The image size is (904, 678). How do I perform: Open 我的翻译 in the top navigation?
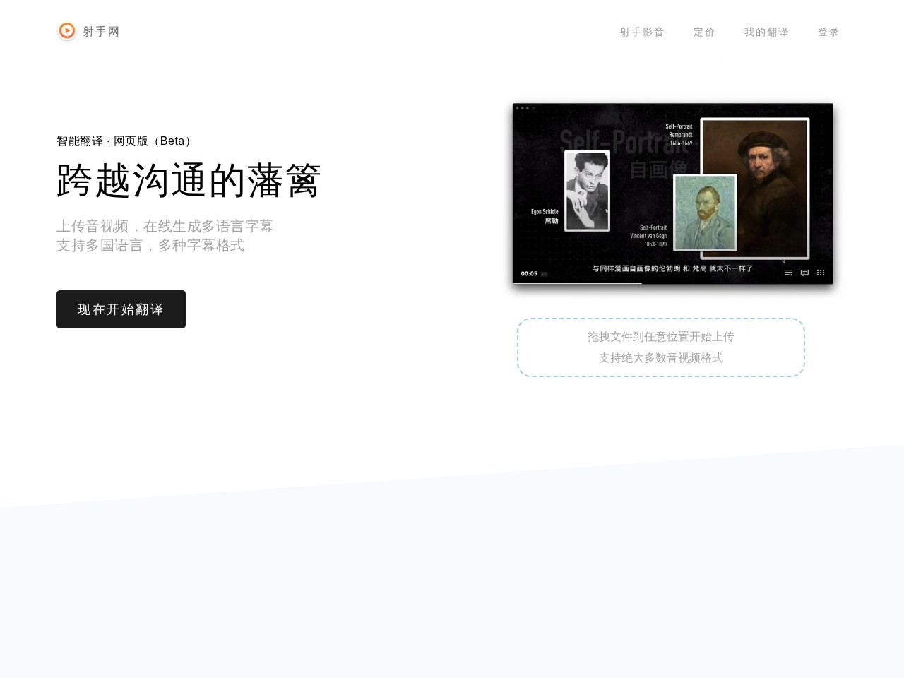click(x=766, y=32)
